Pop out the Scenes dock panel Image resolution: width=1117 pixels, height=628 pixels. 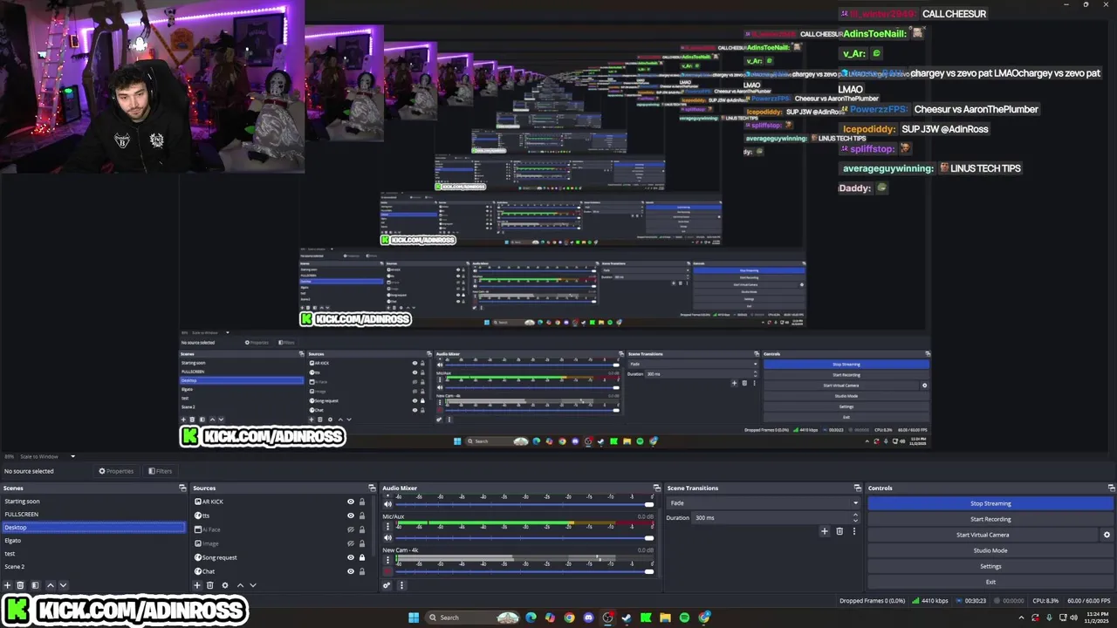pos(182,488)
